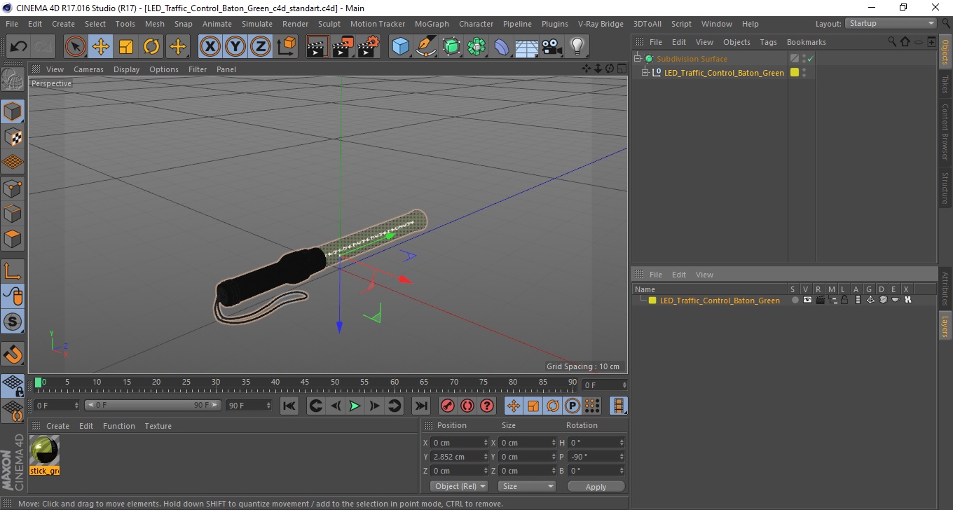Select the Live Selection tool
This screenshot has height=510, width=953.
point(76,47)
